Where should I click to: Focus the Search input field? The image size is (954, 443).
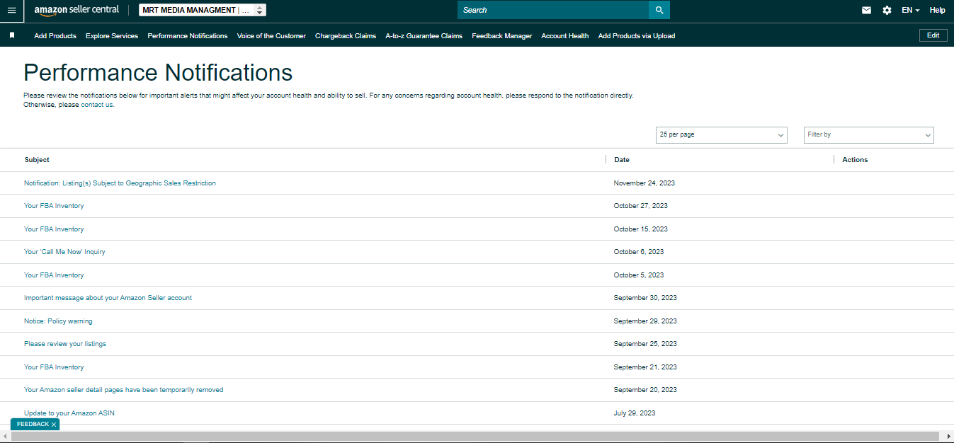[x=553, y=10]
